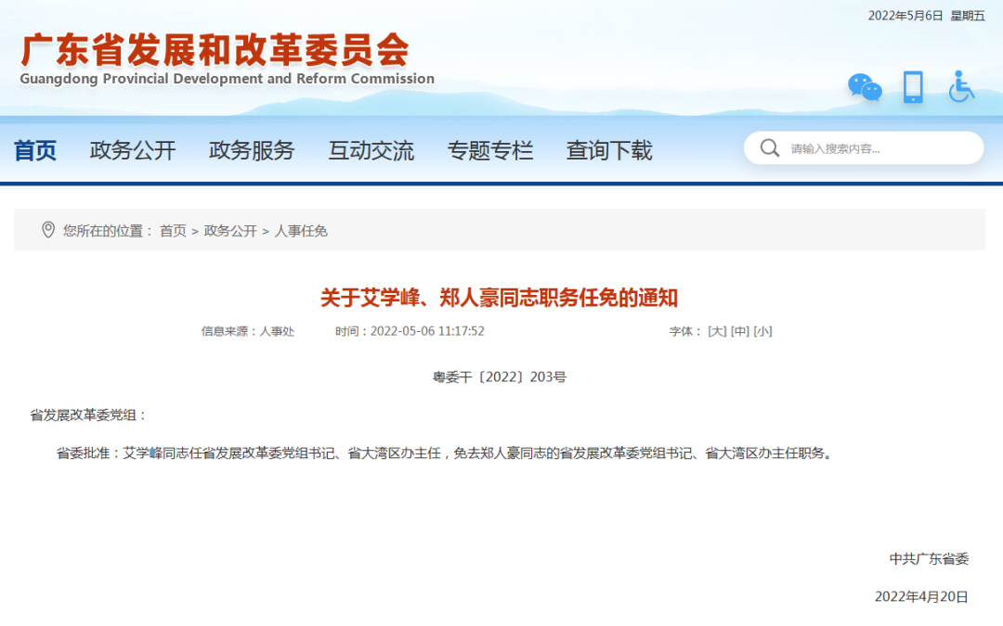
Task: Switch font size to 中 (medium)
Action: click(x=738, y=331)
